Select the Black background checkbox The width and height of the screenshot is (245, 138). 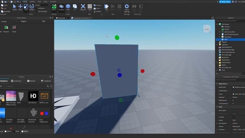coord(14,131)
